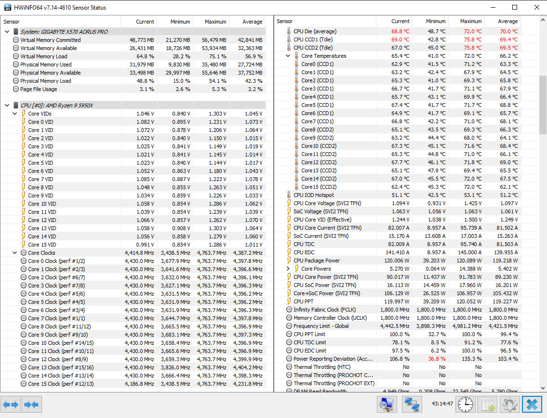Click the blue X close sensors button
Screen dimensions: 547x418
[532, 405]
